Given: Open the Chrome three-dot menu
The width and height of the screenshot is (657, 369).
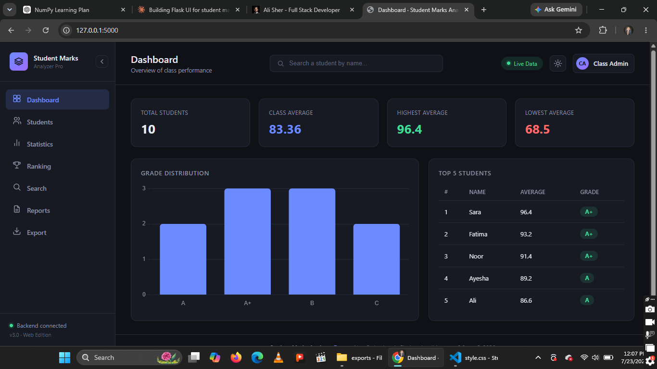Looking at the screenshot, I should click(x=646, y=30).
